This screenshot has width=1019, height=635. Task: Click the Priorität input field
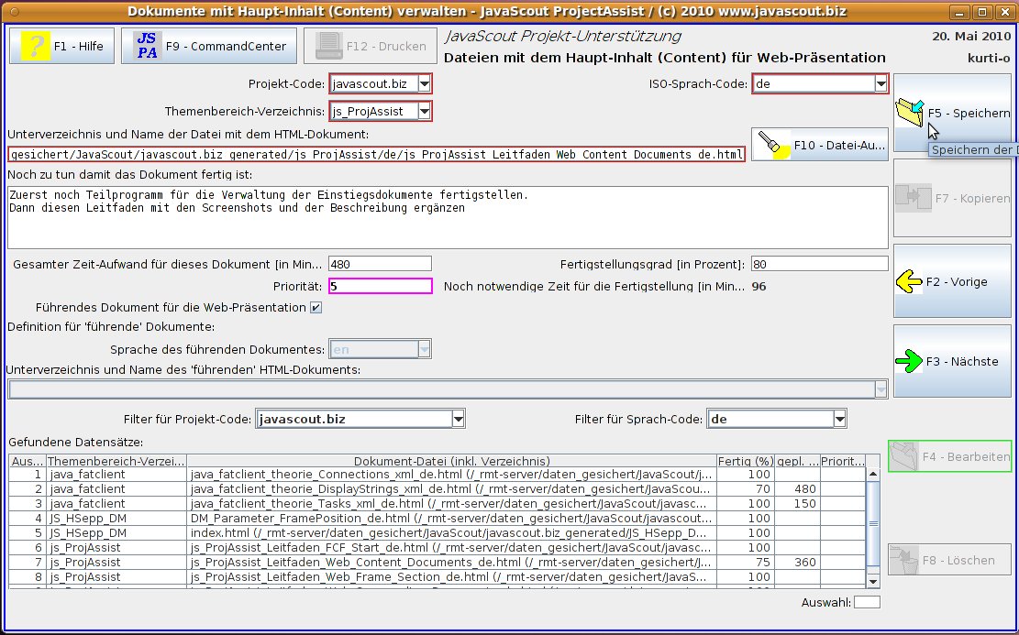pyautogui.click(x=380, y=286)
